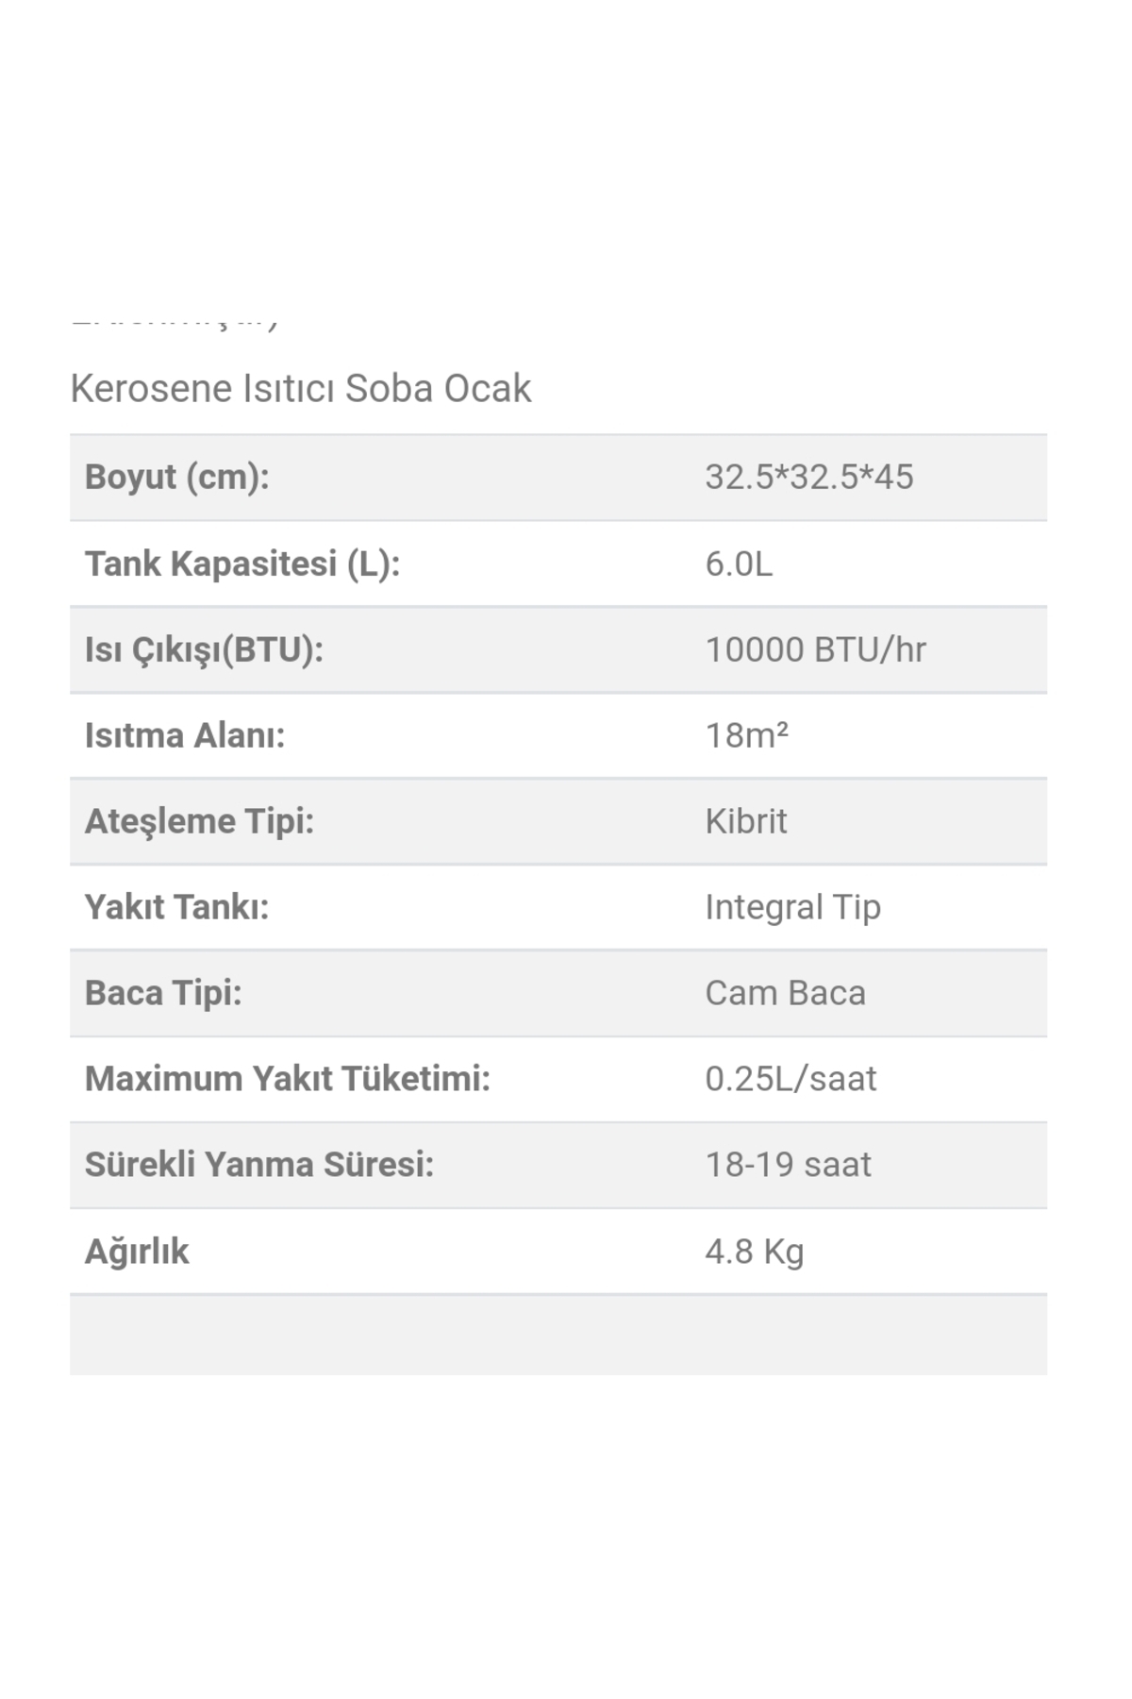This screenshot has width=1132, height=1699.
Task: Select the "Tank Kapasitesi (L):" label
Action: click(x=242, y=564)
